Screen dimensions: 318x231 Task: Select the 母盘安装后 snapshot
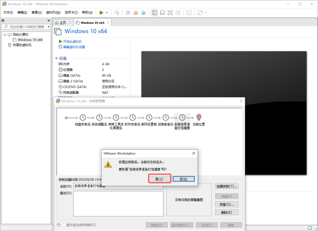pos(83,120)
